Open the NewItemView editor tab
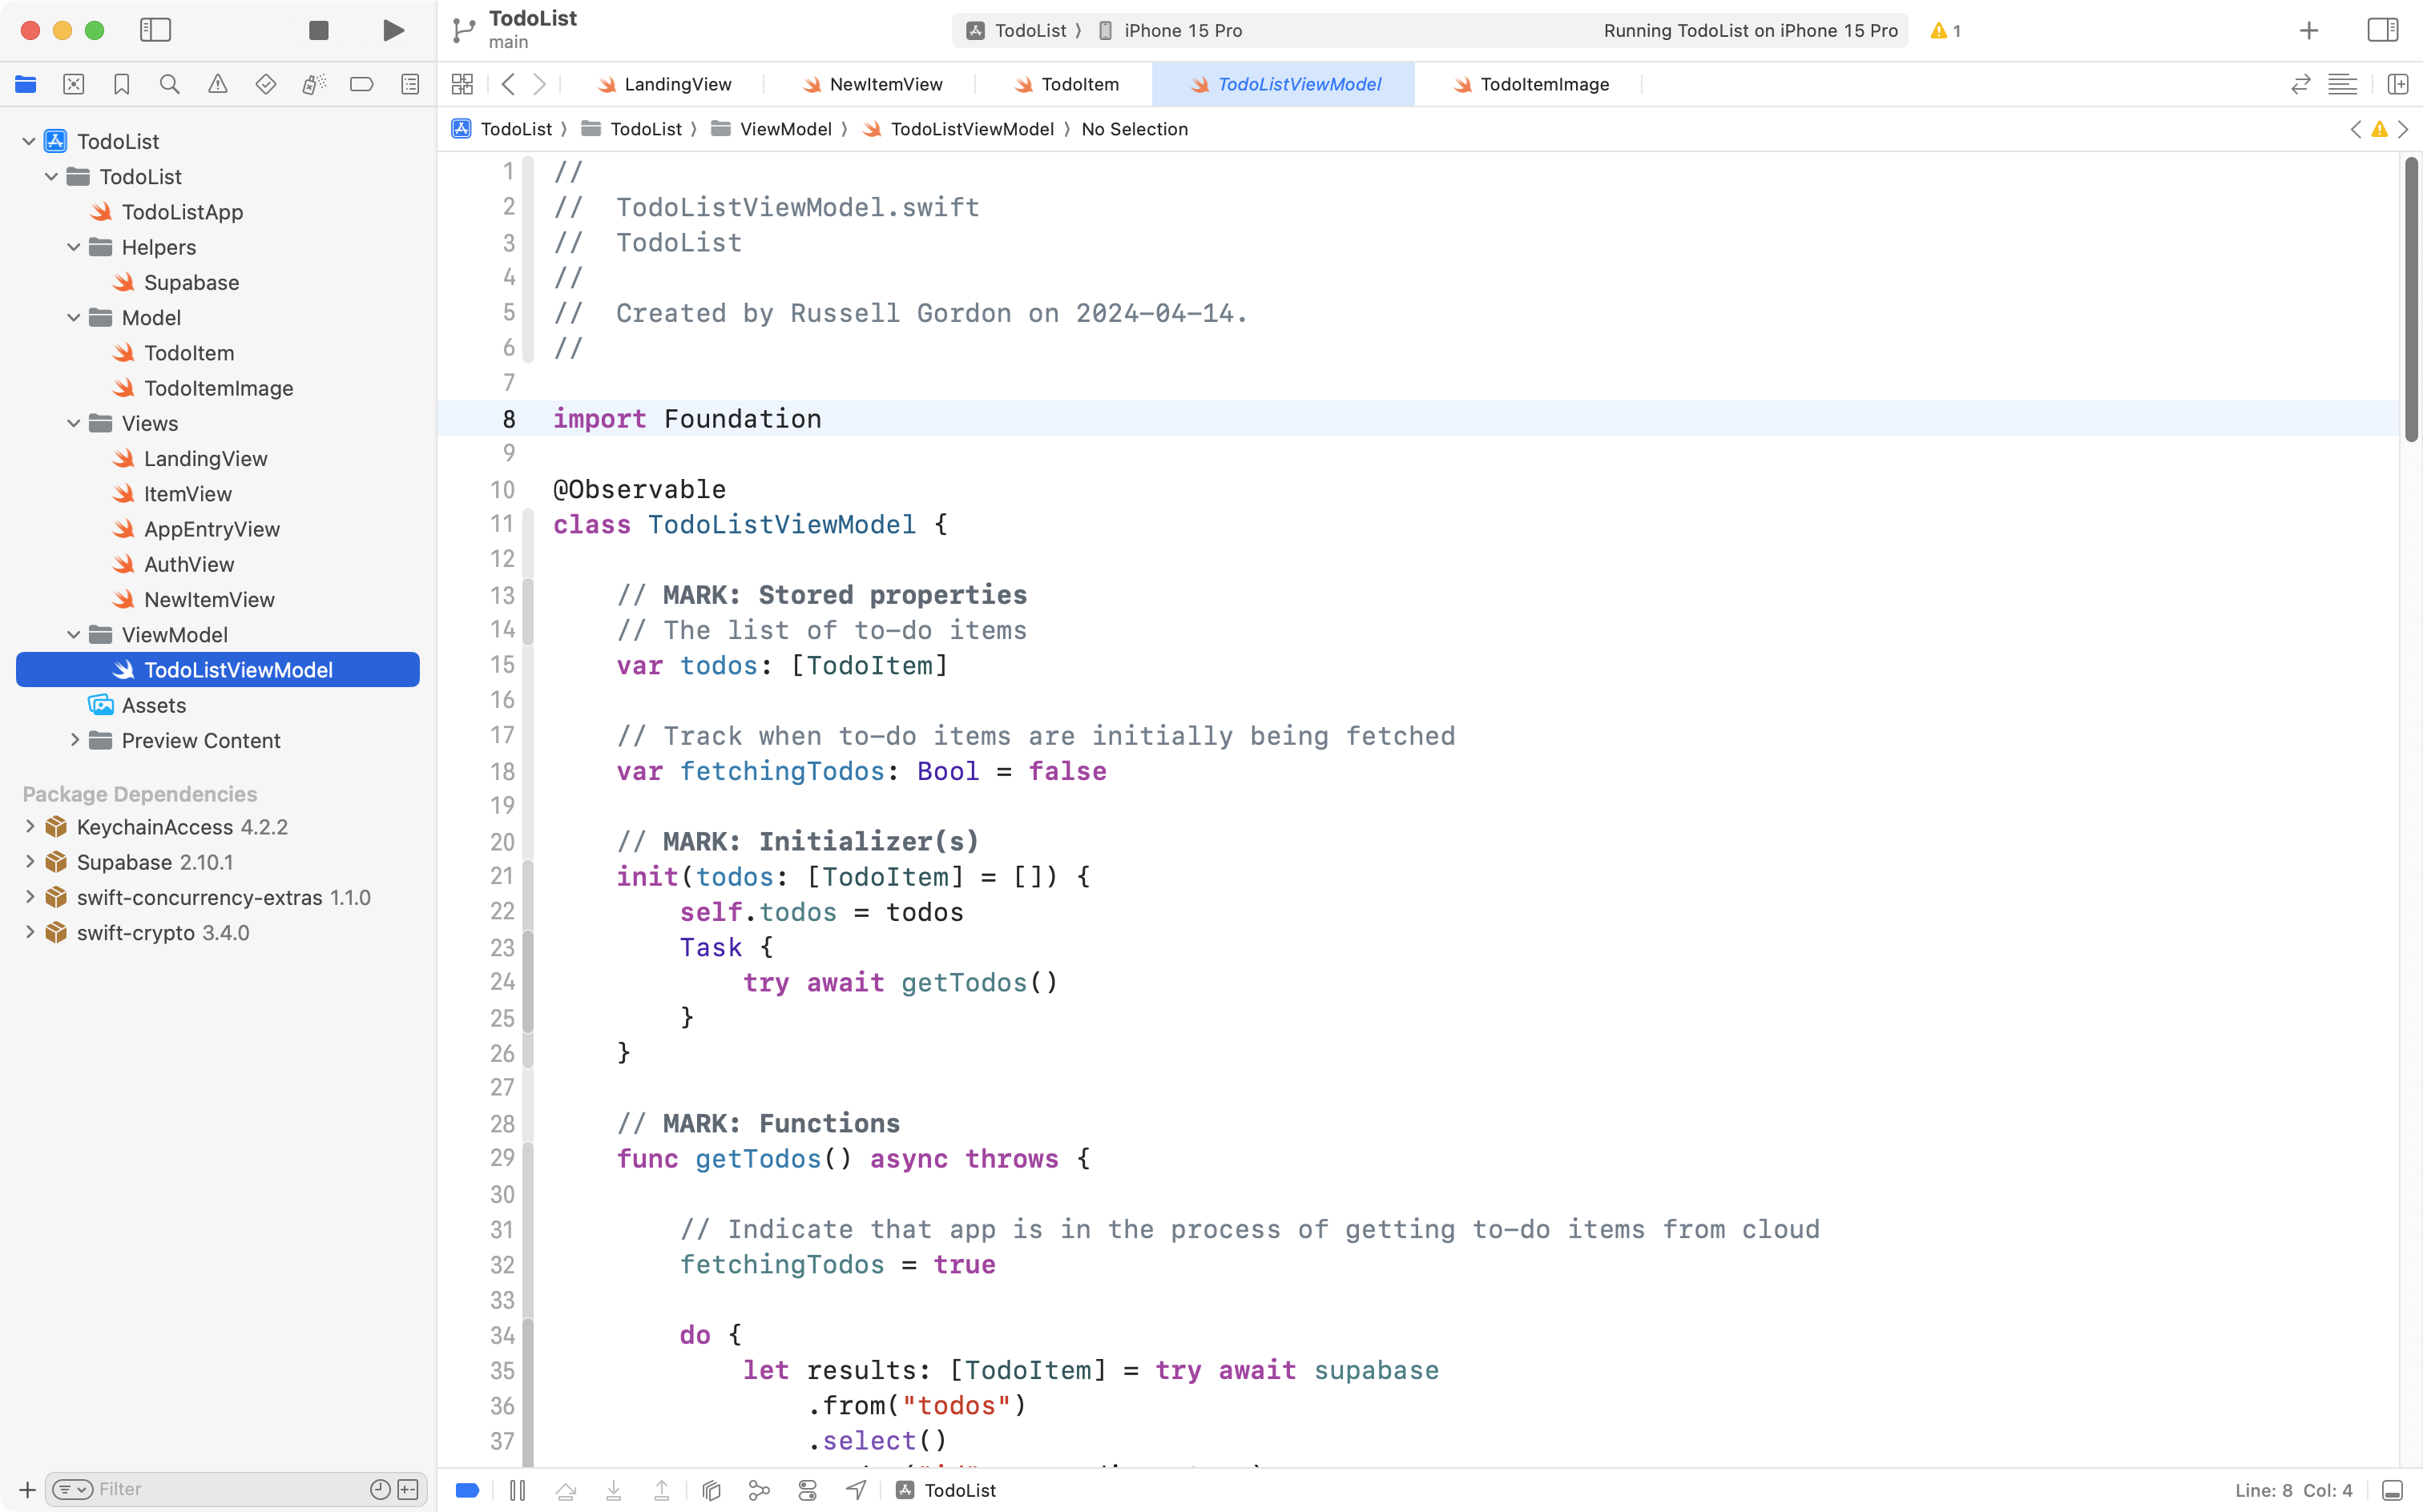 [885, 84]
